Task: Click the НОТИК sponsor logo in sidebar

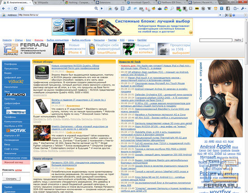Action: click(16, 131)
